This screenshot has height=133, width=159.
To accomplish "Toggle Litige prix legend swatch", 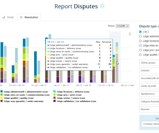I will tap(55, 95).
